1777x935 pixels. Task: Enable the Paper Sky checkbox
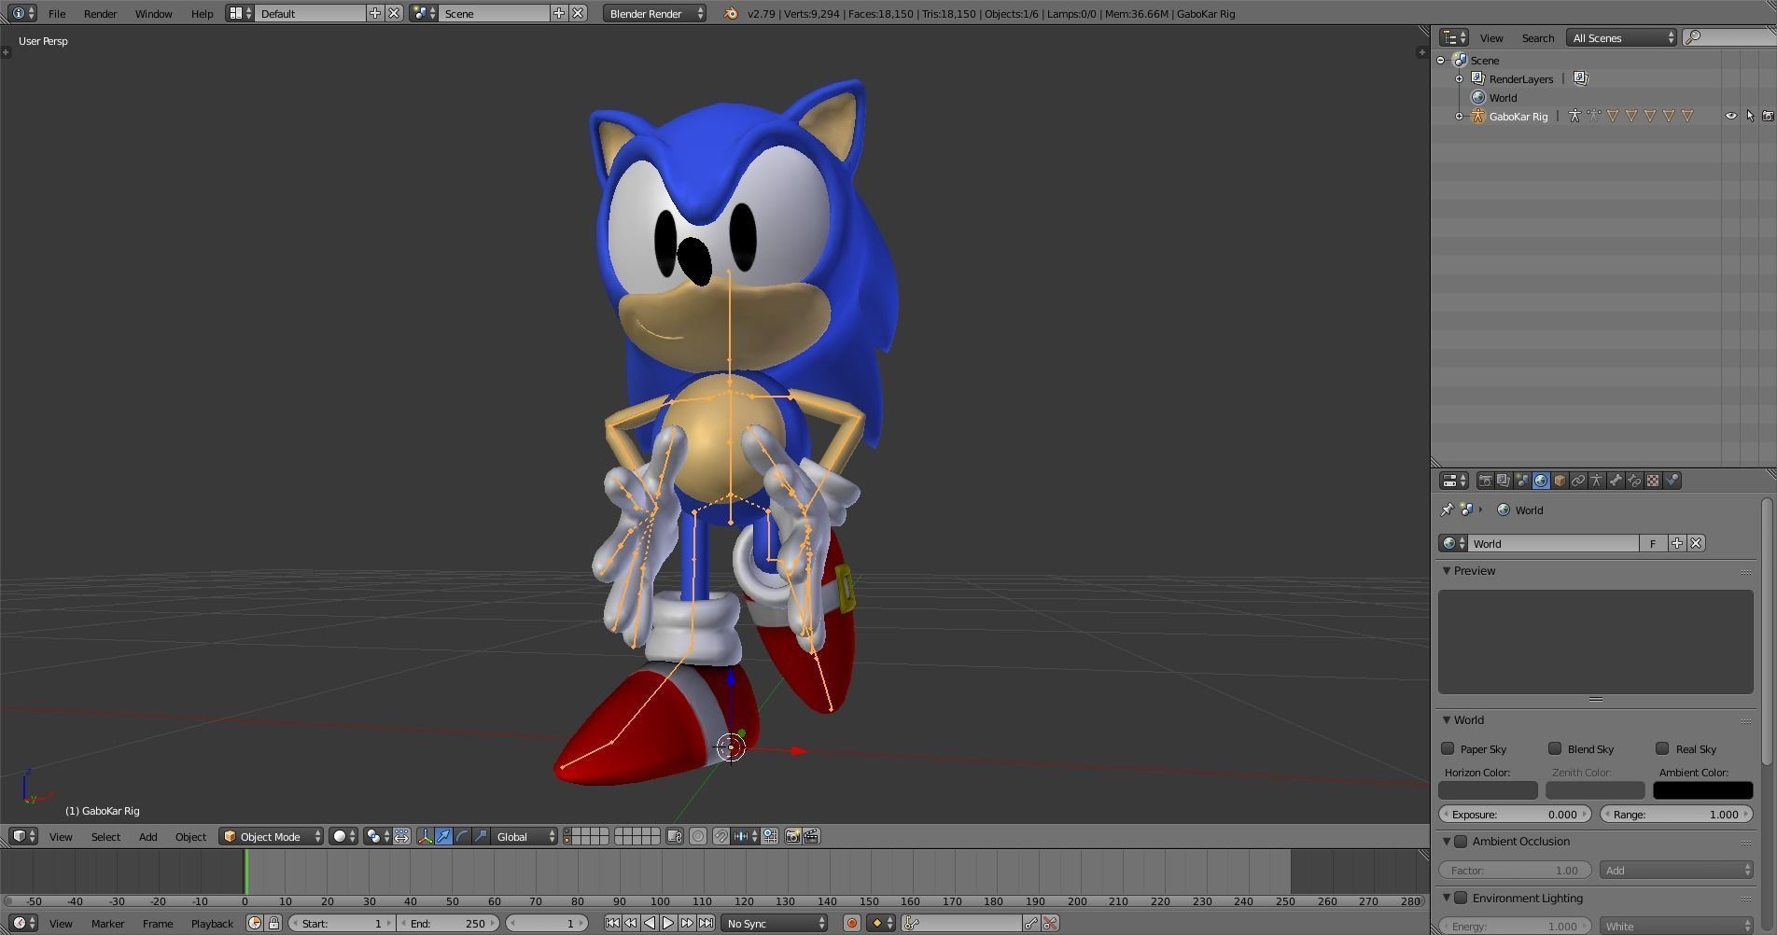pyautogui.click(x=1448, y=748)
